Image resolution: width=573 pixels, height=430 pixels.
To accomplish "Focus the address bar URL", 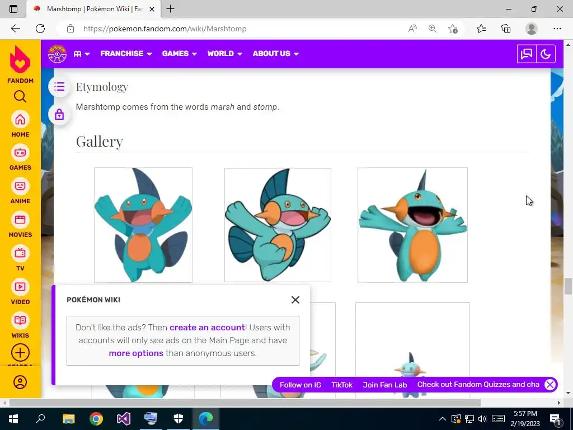I will pyautogui.click(x=165, y=29).
